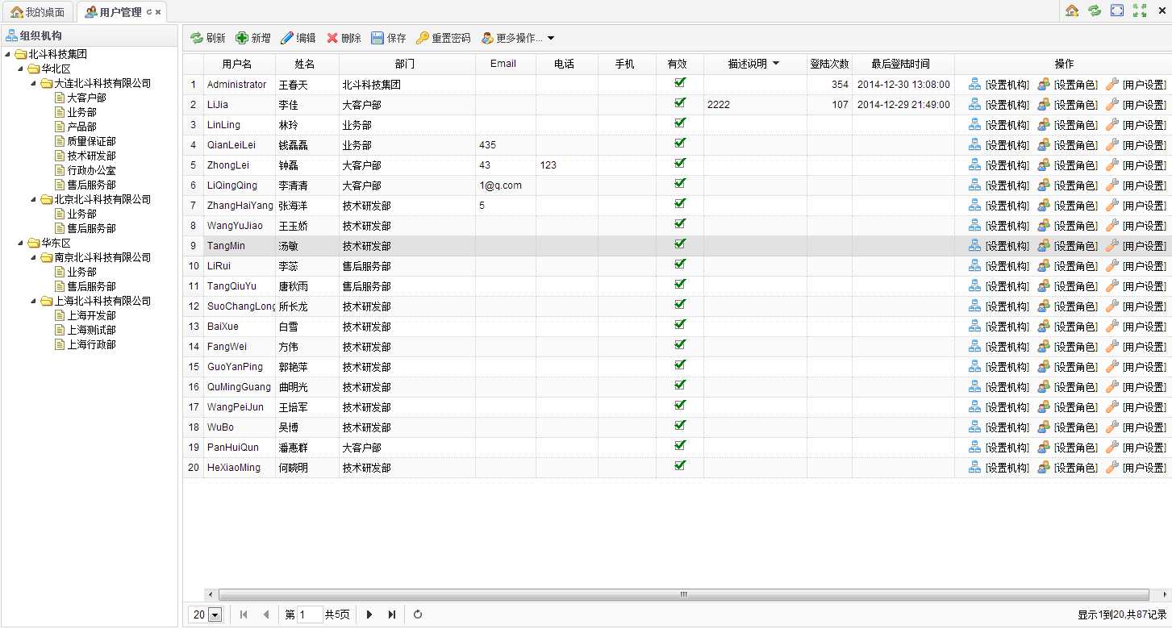Collapse the 北斗科技集团 tree node

(8, 54)
